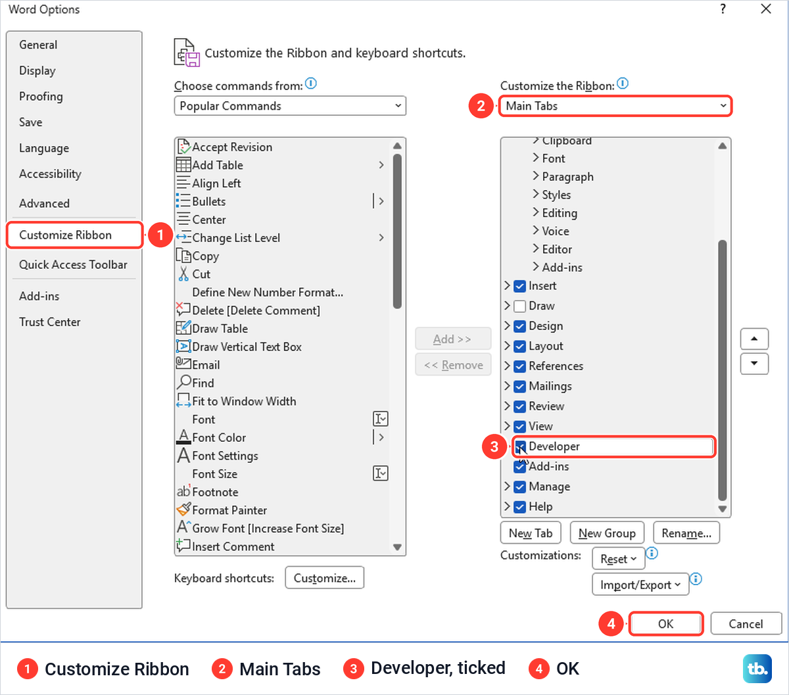Expand the Insert tab node
Viewport: 789px width, 695px height.
507,285
